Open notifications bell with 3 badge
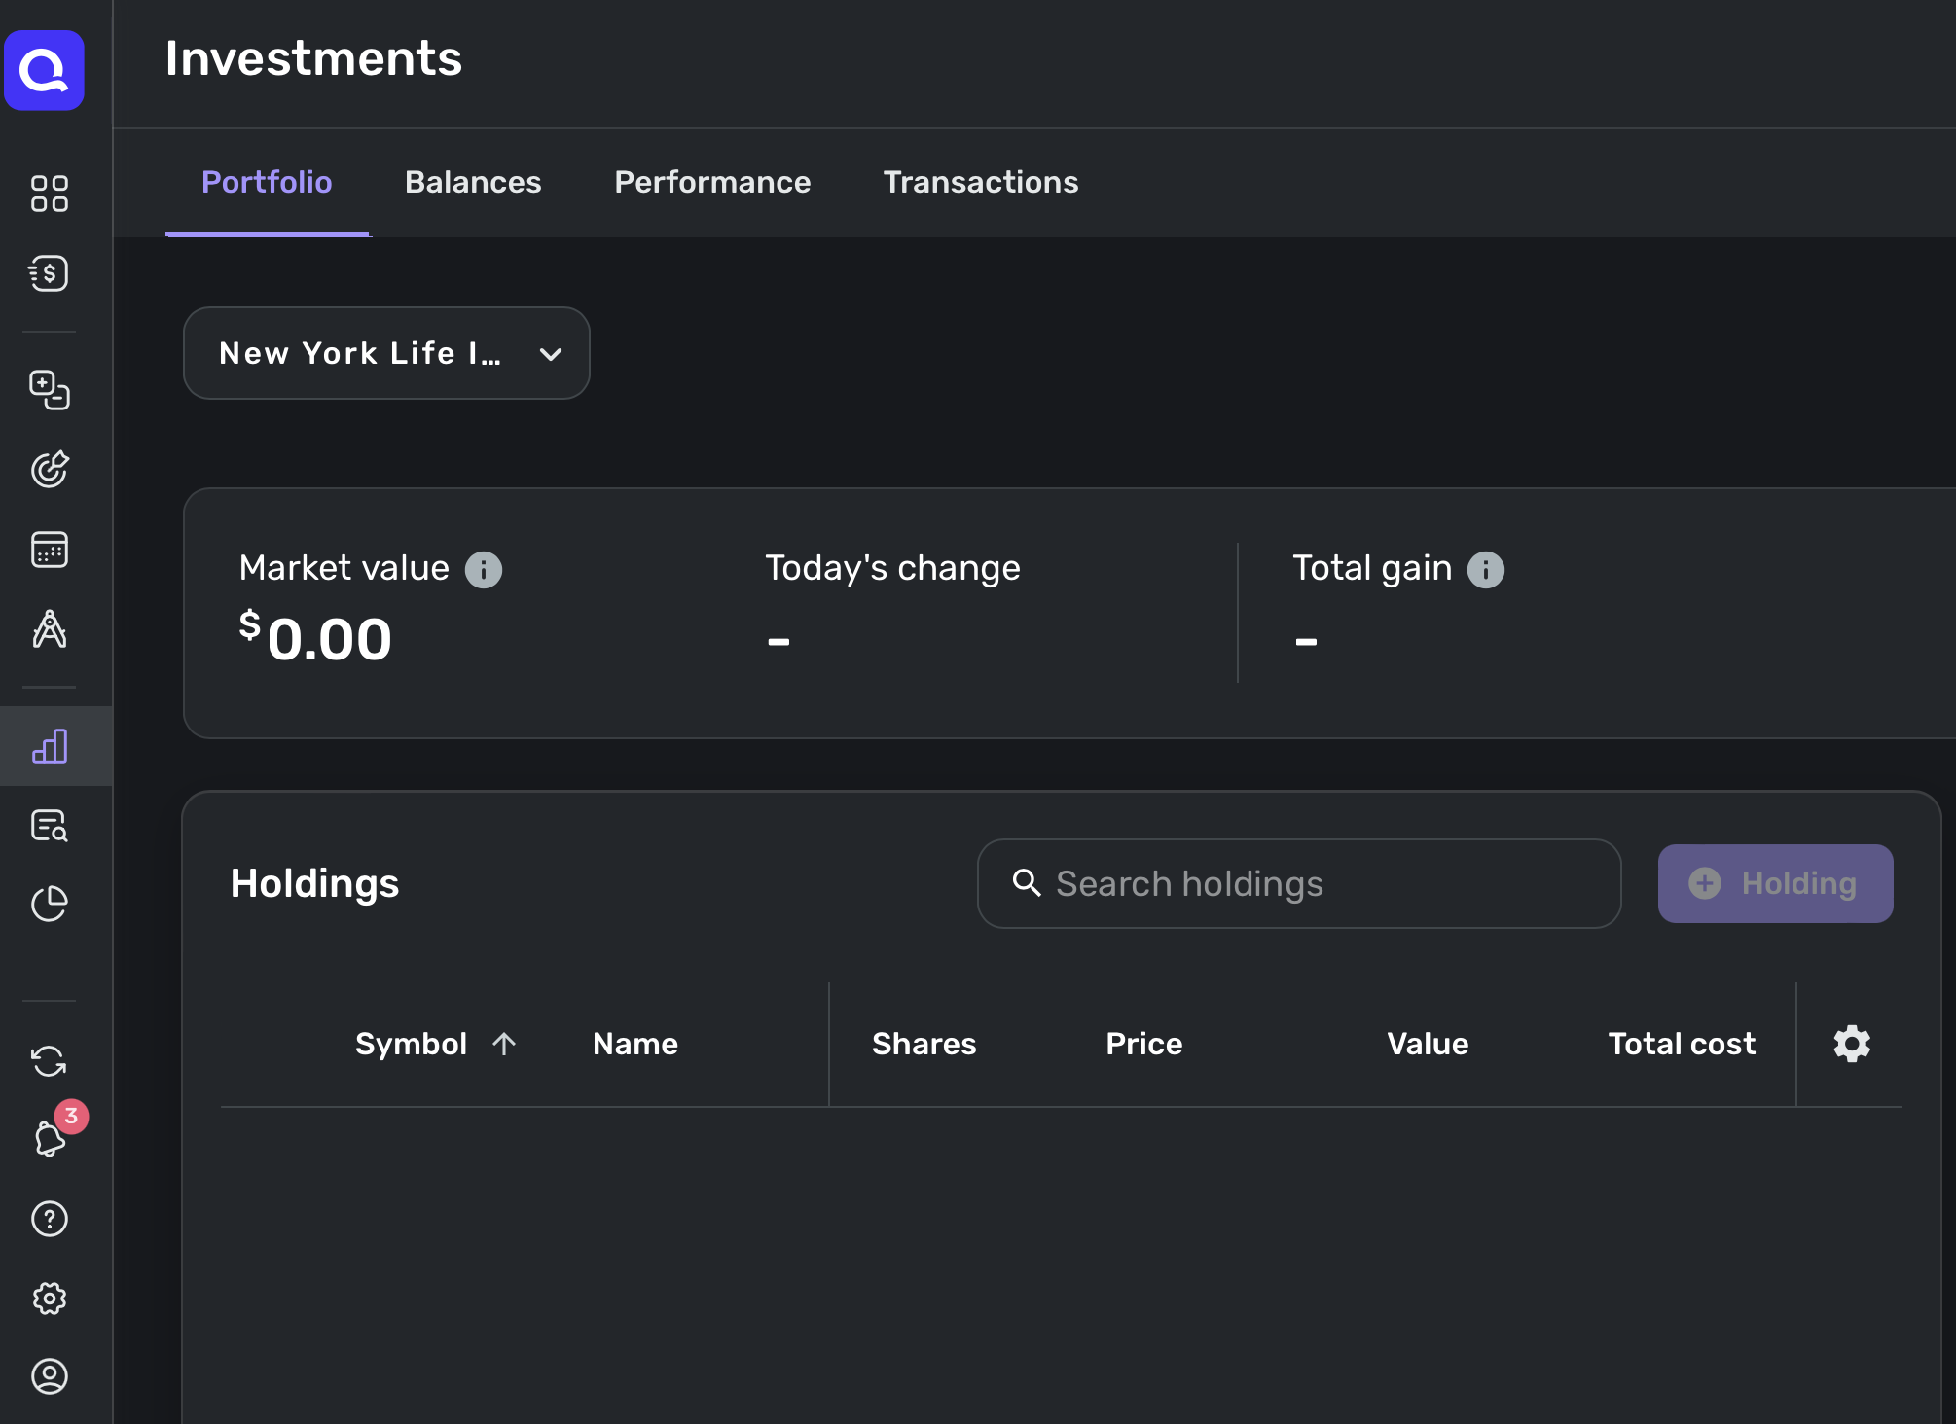 click(51, 1137)
